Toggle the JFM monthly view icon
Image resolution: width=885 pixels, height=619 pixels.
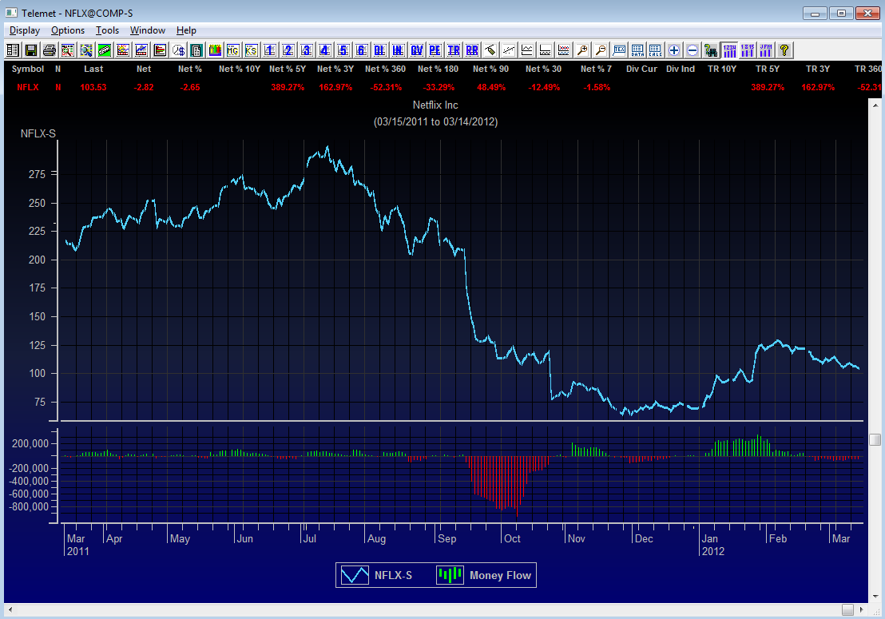click(x=765, y=50)
